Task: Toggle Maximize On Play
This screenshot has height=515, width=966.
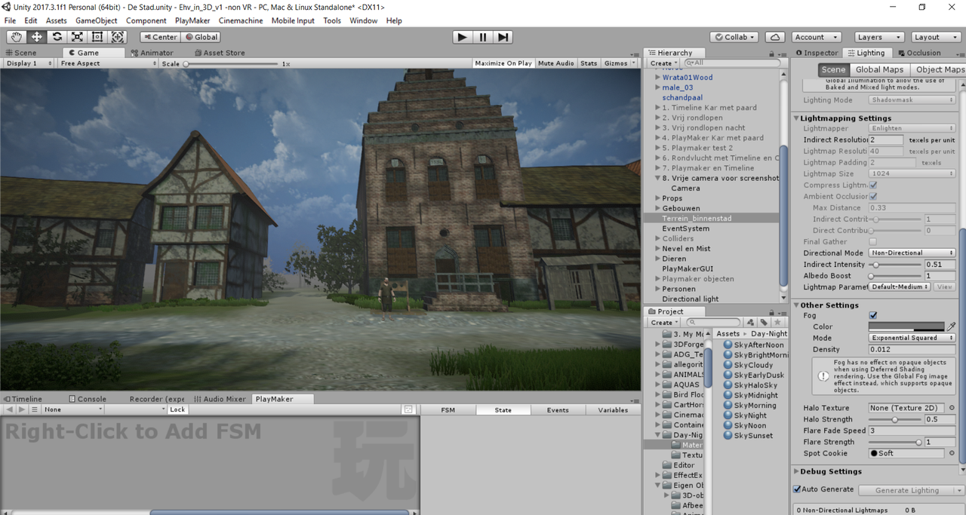Action: [503, 63]
